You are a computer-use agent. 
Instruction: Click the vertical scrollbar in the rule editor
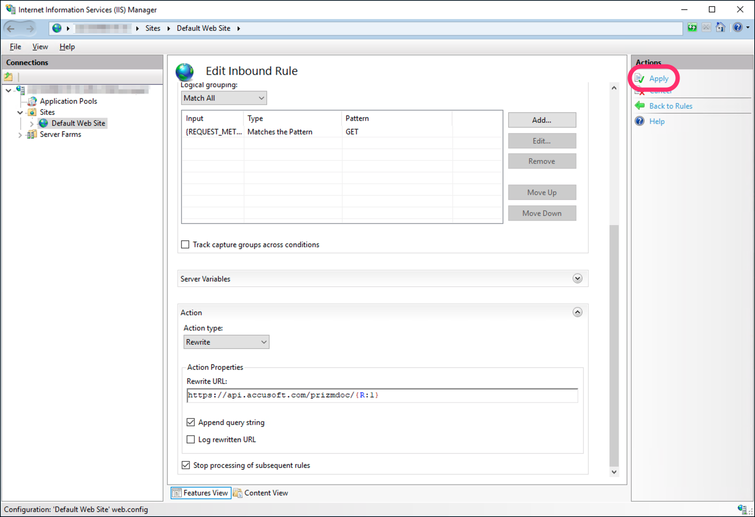(x=614, y=343)
